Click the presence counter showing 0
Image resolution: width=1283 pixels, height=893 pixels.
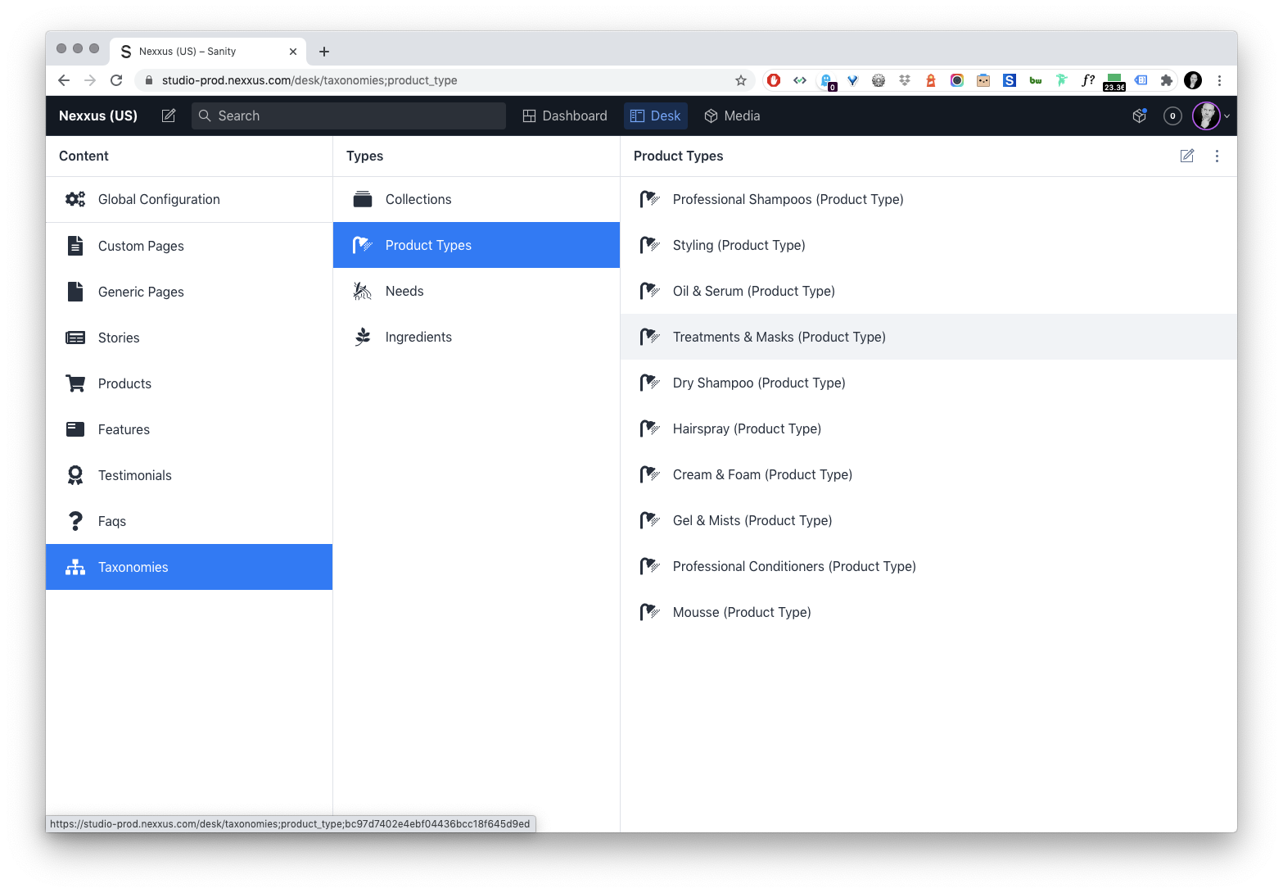[1172, 116]
